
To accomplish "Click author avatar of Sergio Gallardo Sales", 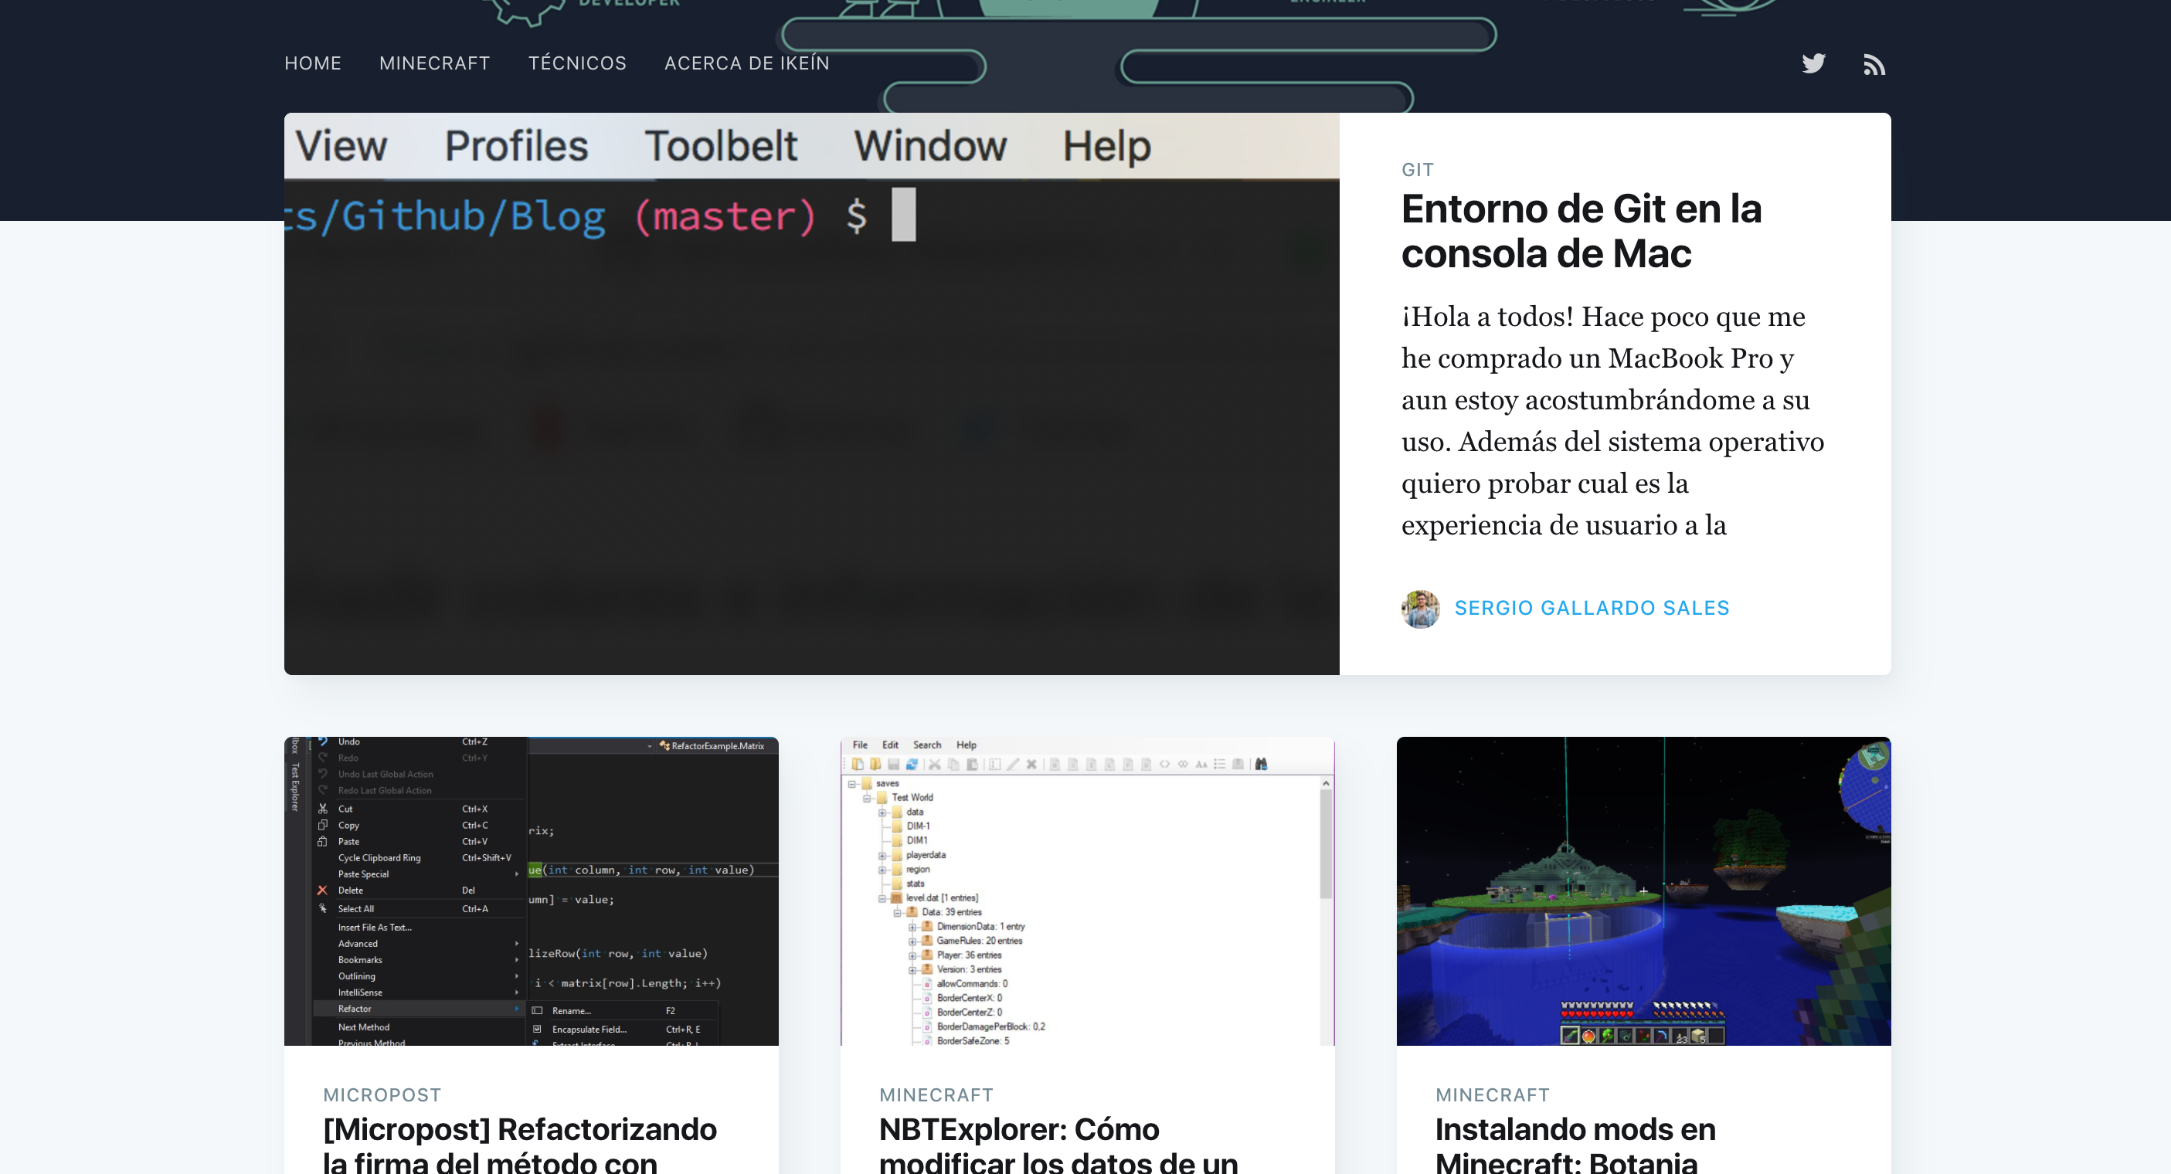I will [x=1420, y=609].
